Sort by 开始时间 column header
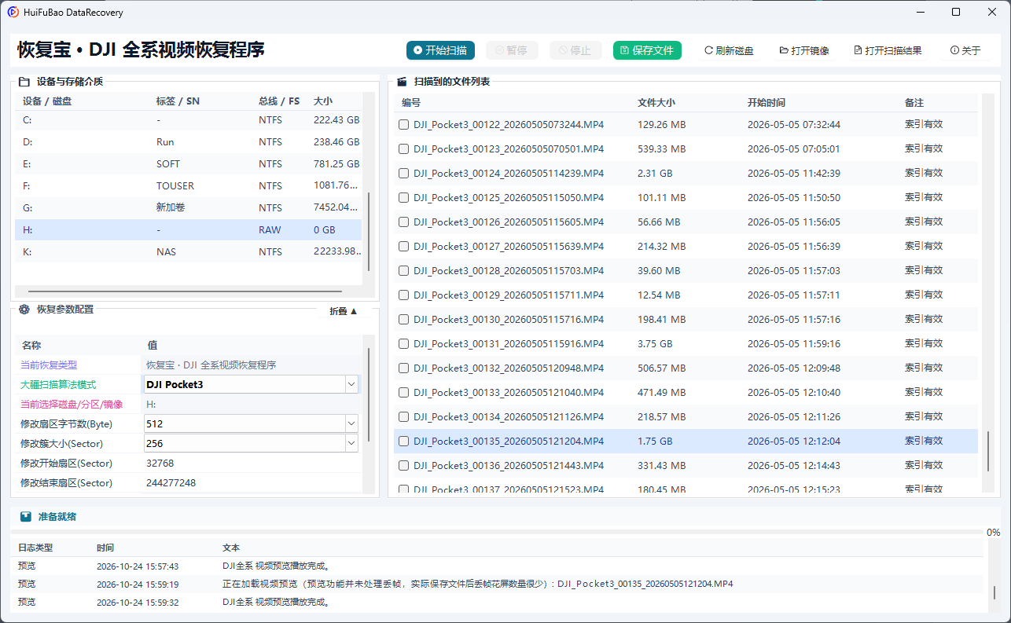The height and width of the screenshot is (623, 1011). [x=767, y=102]
